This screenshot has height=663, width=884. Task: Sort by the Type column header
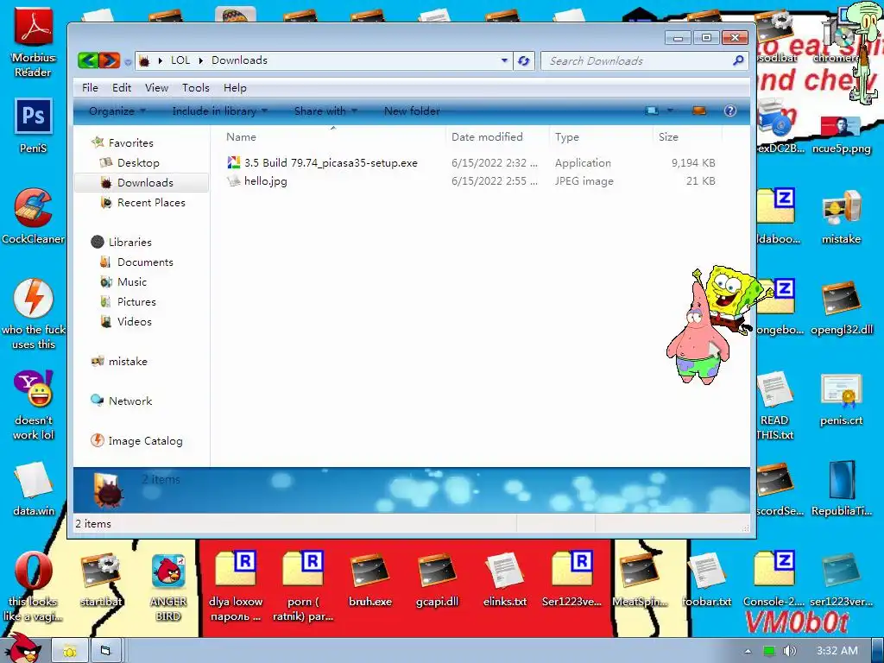point(600,136)
